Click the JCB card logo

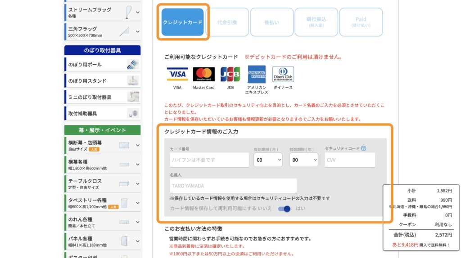tap(230, 74)
